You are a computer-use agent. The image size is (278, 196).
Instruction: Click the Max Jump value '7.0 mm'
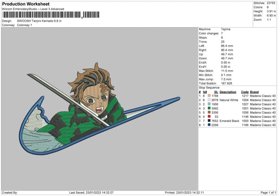coord(226,79)
